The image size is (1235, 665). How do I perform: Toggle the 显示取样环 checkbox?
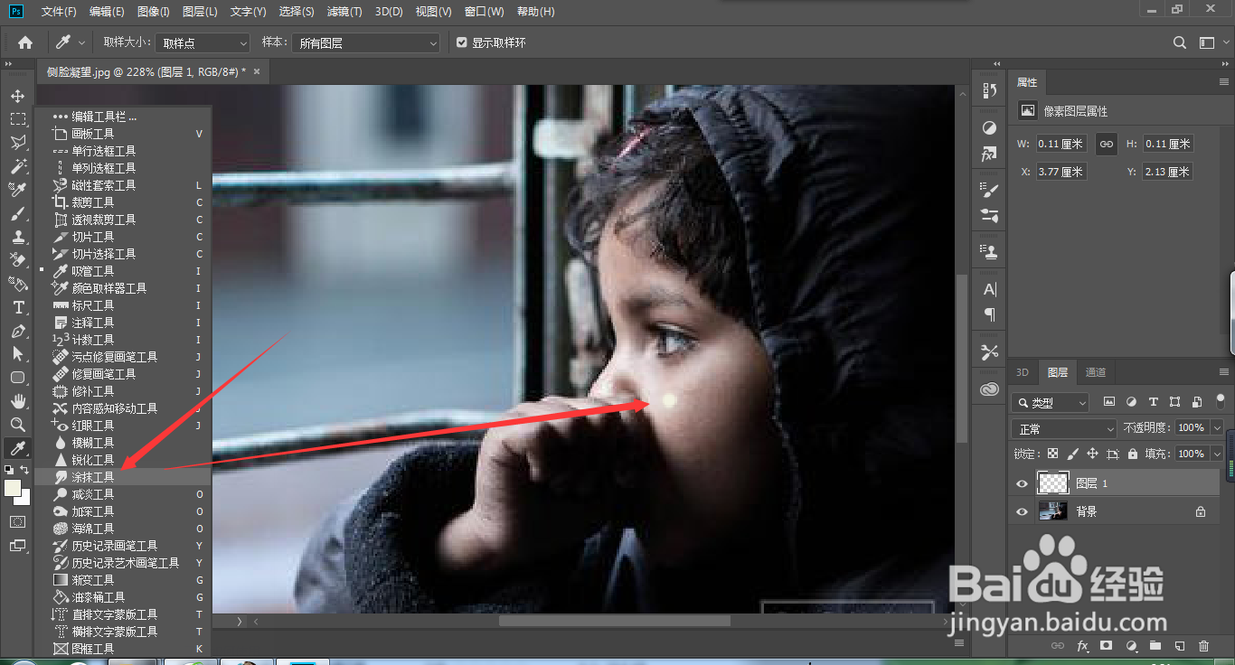tap(462, 42)
